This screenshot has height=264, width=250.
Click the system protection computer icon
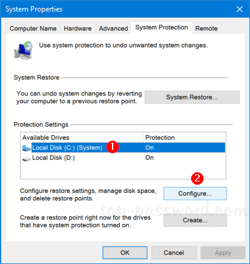coord(23,50)
